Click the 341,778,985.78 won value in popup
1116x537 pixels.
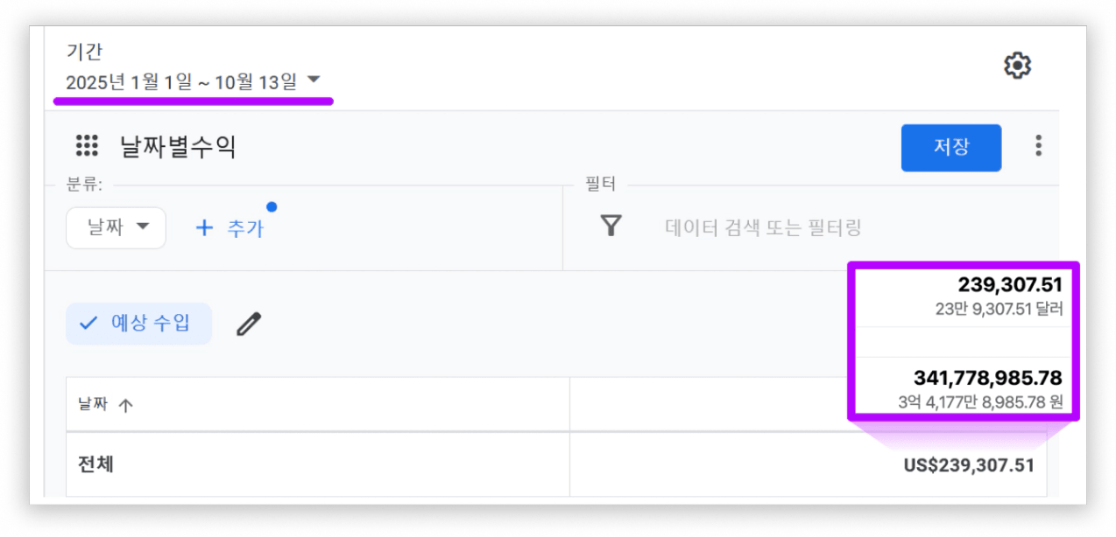point(987,378)
